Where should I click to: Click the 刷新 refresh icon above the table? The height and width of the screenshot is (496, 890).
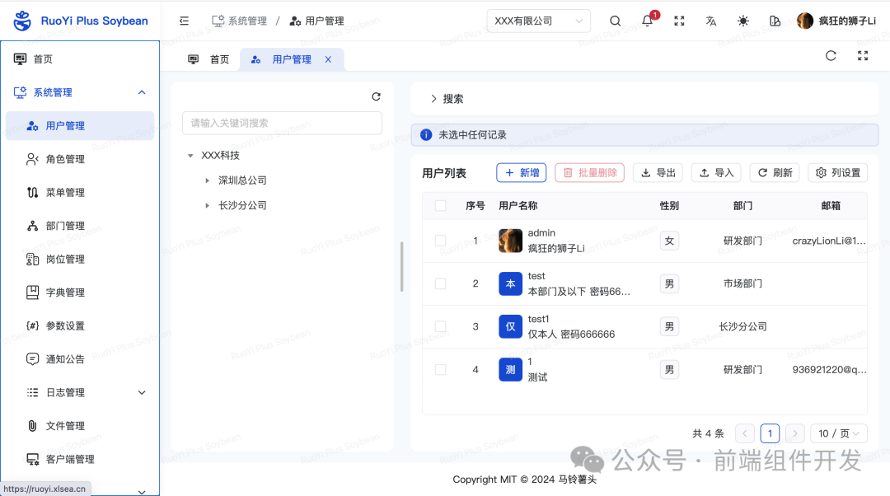774,172
